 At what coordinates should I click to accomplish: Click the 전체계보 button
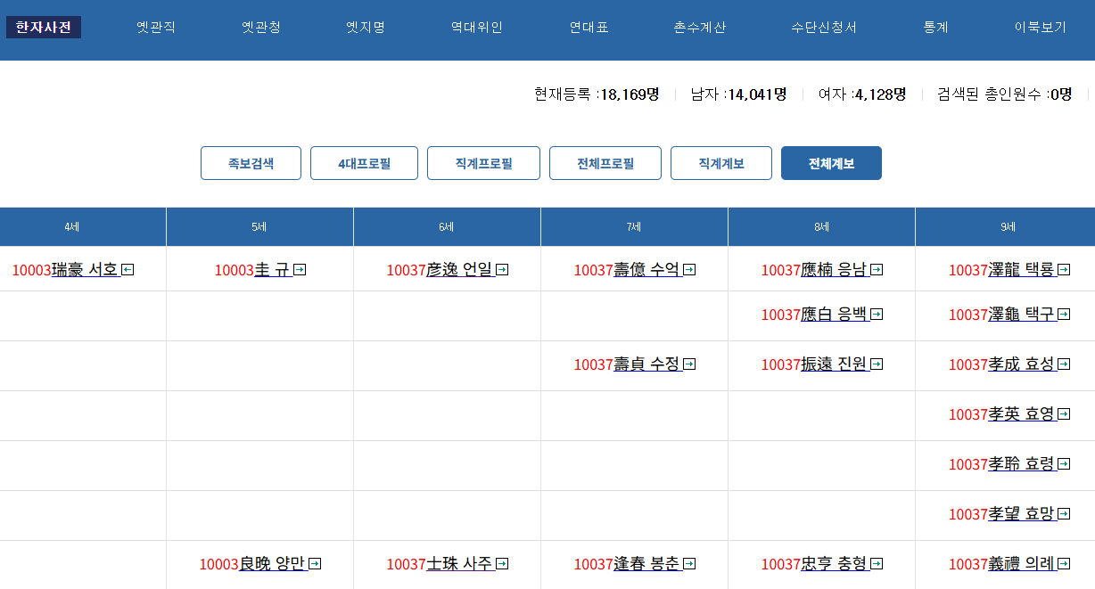(x=831, y=163)
